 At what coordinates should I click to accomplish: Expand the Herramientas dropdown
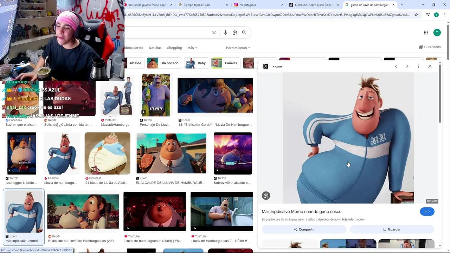click(238, 48)
